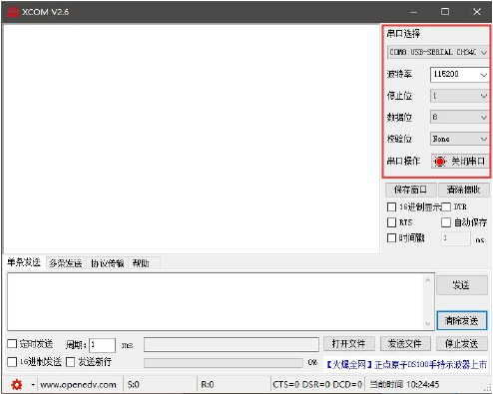Click the 当前时间 10:24:45 status text
The height and width of the screenshot is (394, 493).
pyautogui.click(x=404, y=385)
